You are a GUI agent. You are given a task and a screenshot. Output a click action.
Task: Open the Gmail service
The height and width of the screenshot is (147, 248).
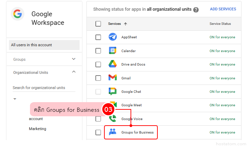pyautogui.click(x=126, y=78)
